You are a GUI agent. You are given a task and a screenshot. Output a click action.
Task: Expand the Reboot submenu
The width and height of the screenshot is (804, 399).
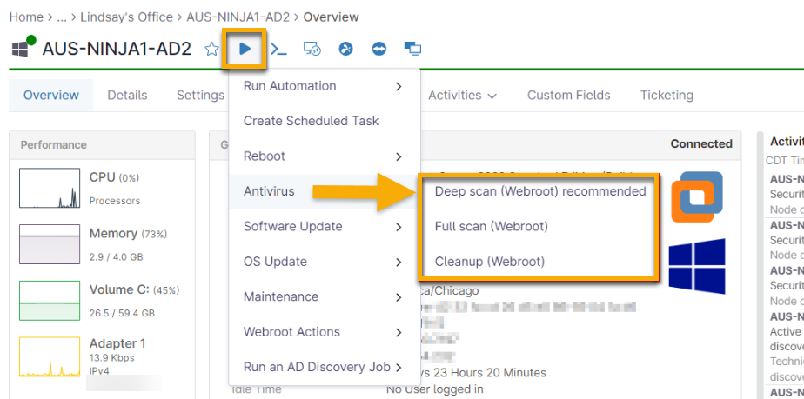(x=324, y=156)
